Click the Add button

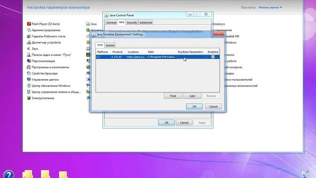click(x=192, y=96)
